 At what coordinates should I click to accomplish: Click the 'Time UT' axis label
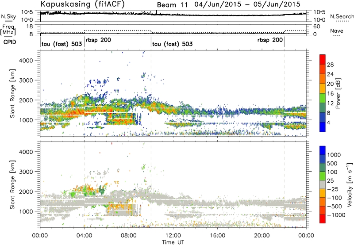[173, 242]
